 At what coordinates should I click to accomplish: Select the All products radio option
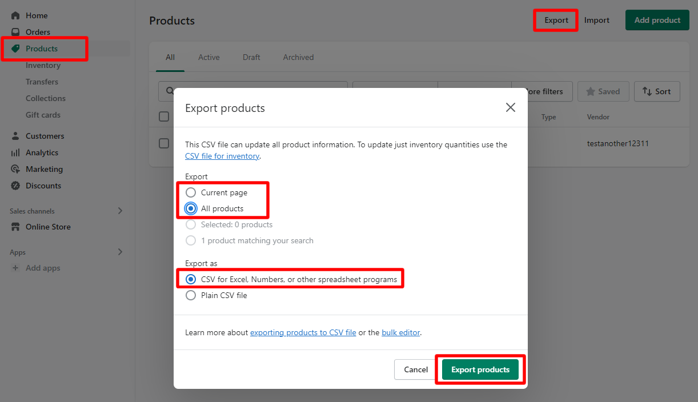pos(191,208)
